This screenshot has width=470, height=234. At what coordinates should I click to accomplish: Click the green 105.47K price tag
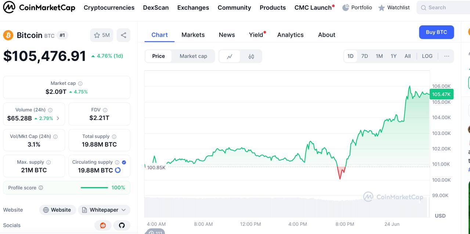(x=441, y=94)
